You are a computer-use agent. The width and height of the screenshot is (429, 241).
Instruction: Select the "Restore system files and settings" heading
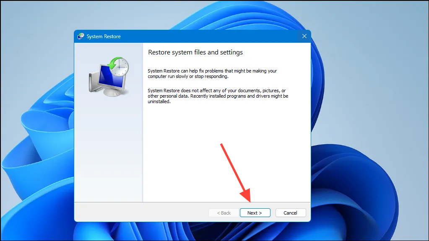pyautogui.click(x=195, y=52)
